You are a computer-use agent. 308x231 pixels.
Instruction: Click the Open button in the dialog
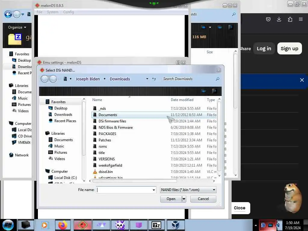171,199
